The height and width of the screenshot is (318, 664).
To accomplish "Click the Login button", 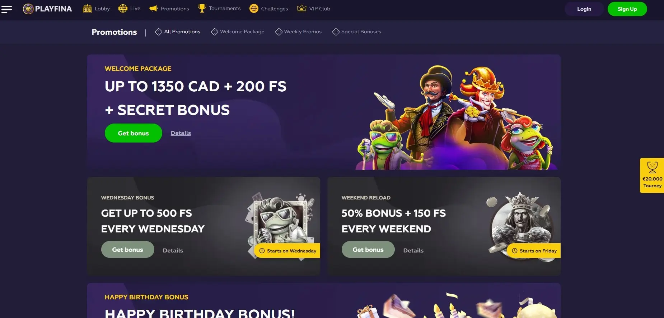I will point(584,9).
